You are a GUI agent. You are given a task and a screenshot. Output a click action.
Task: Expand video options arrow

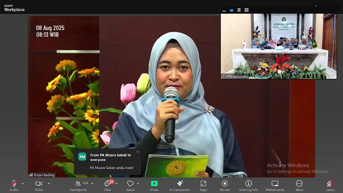49,184
